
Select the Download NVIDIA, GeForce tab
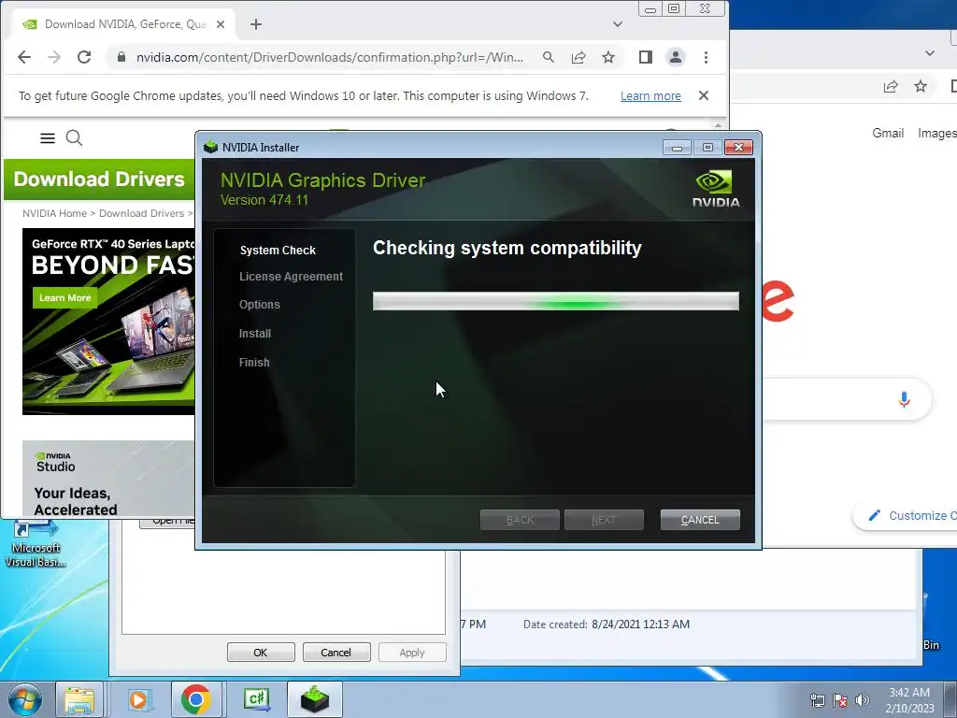124,24
